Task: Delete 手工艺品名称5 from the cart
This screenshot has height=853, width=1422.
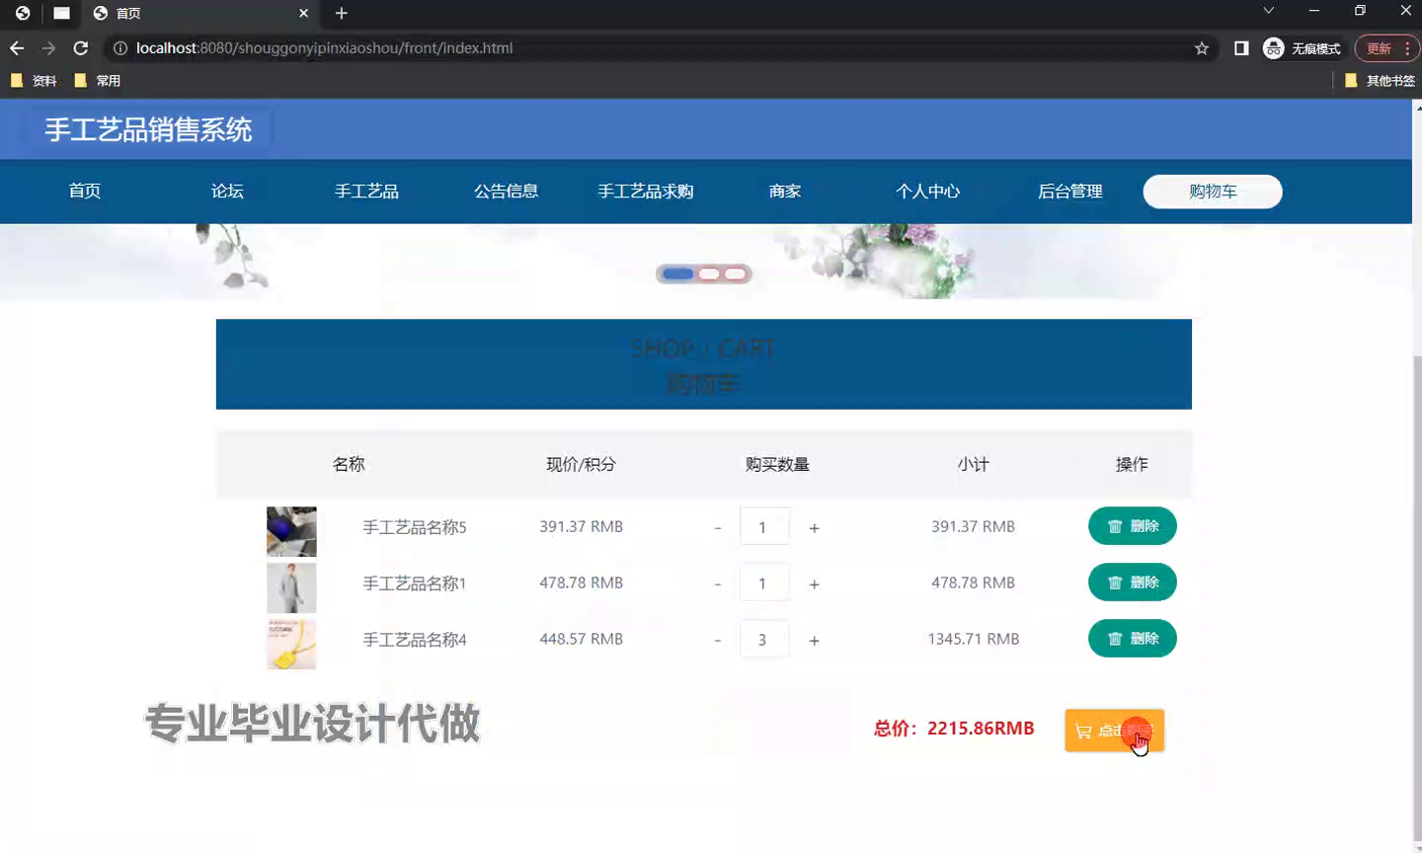Action: (1133, 526)
